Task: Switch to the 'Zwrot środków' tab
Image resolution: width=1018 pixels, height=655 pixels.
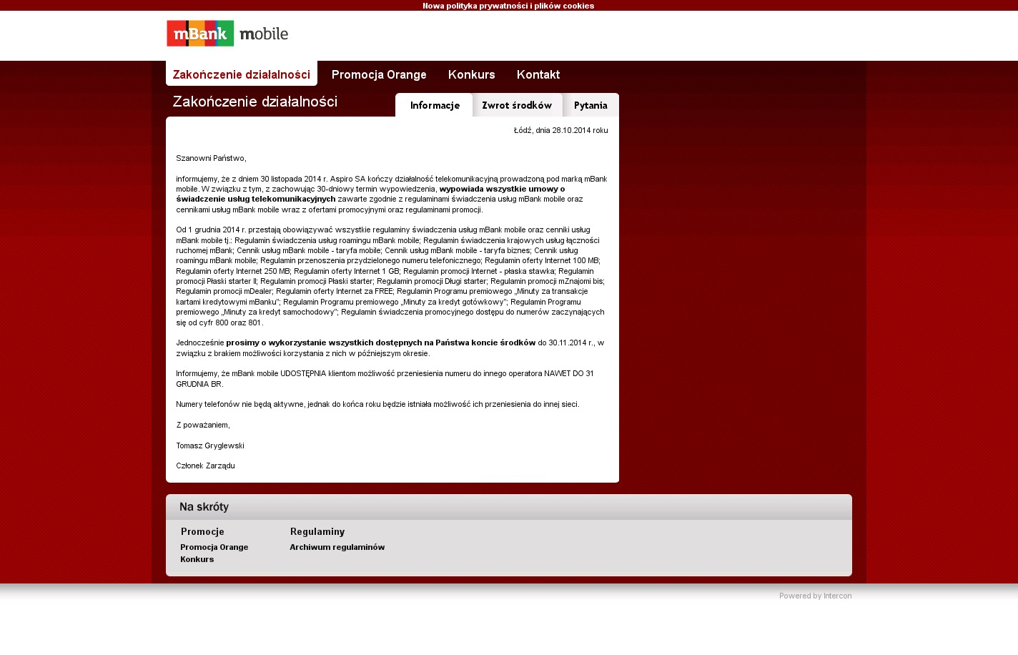Action: point(517,105)
